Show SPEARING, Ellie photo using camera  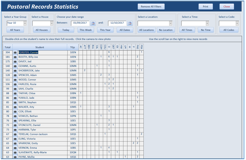point(15,121)
